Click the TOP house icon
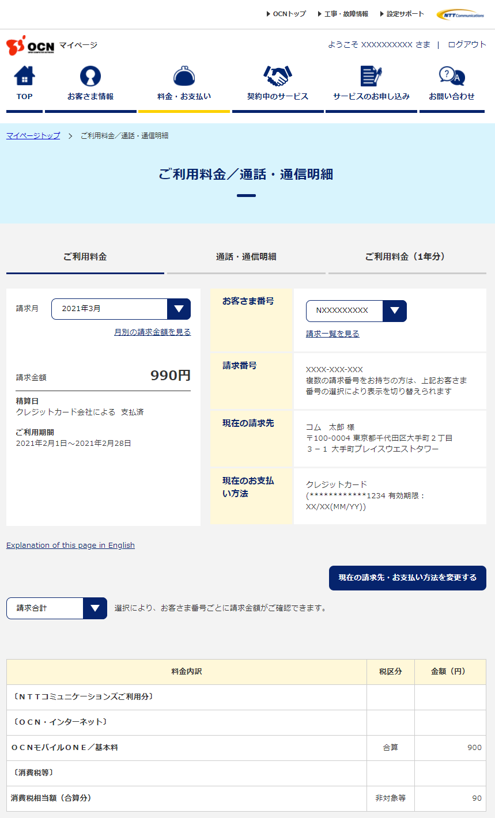The height and width of the screenshot is (818, 495). click(x=24, y=76)
